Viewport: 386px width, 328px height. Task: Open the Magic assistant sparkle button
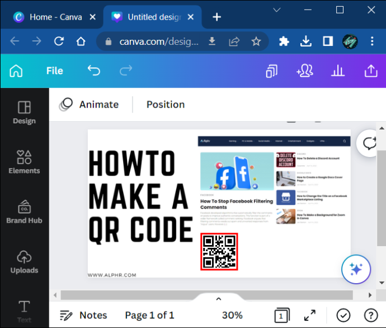pos(356,269)
